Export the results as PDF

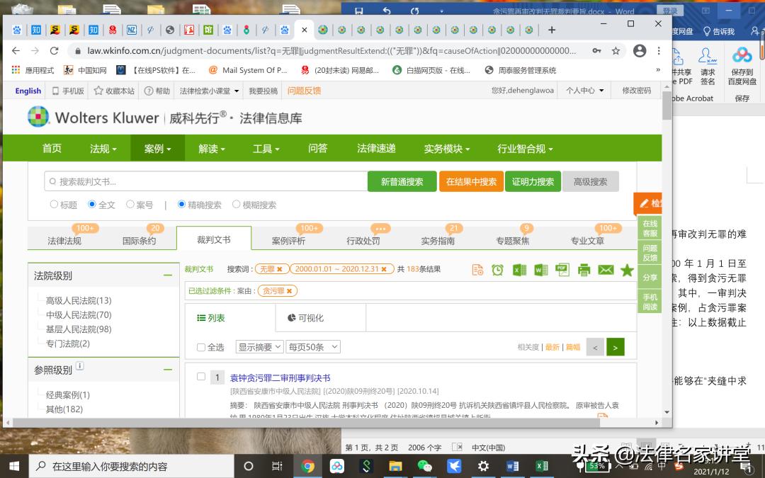tap(562, 270)
